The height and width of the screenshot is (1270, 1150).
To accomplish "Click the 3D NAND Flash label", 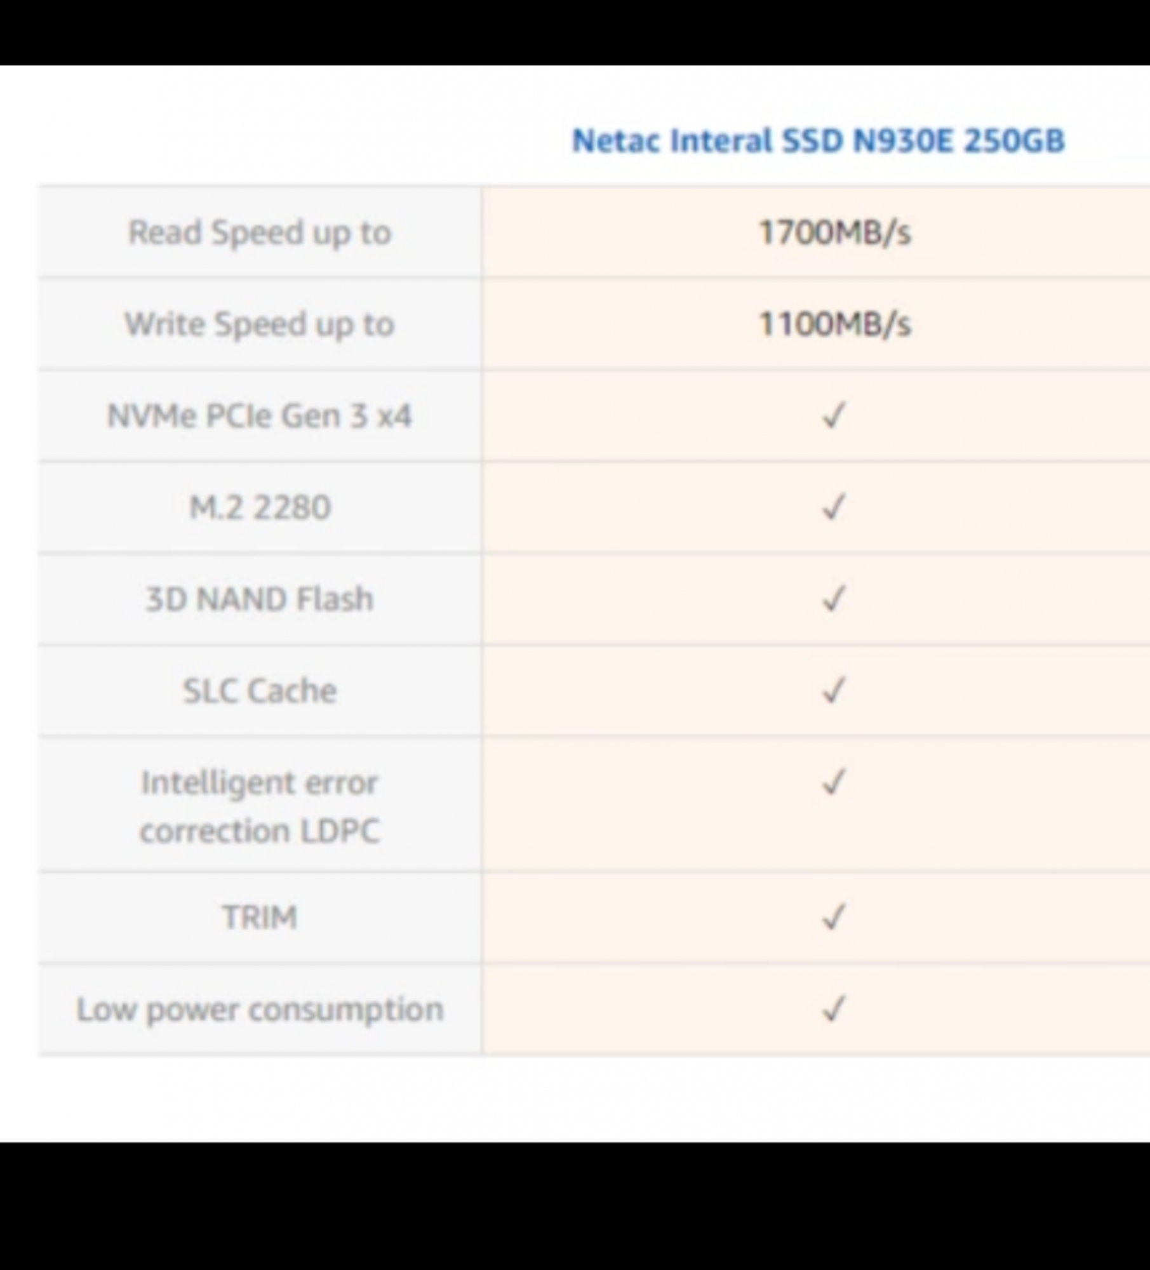I will (259, 599).
